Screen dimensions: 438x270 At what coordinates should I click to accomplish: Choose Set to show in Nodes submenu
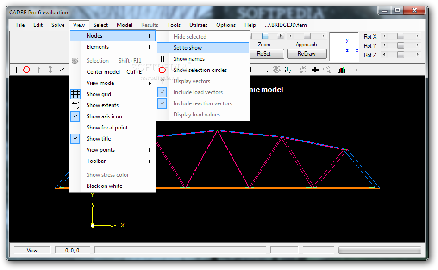(x=203, y=48)
